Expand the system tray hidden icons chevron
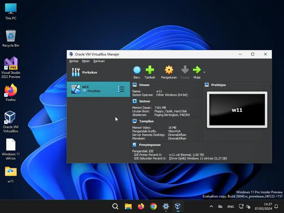The height and width of the screenshot is (213, 284). 211,206
